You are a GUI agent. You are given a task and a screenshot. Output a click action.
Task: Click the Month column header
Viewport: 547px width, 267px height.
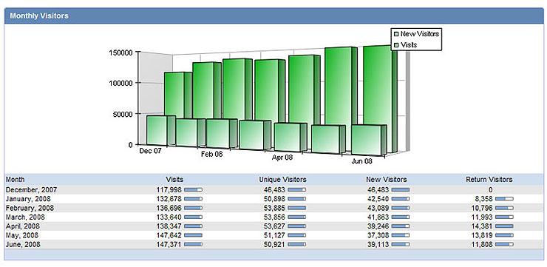coord(15,180)
